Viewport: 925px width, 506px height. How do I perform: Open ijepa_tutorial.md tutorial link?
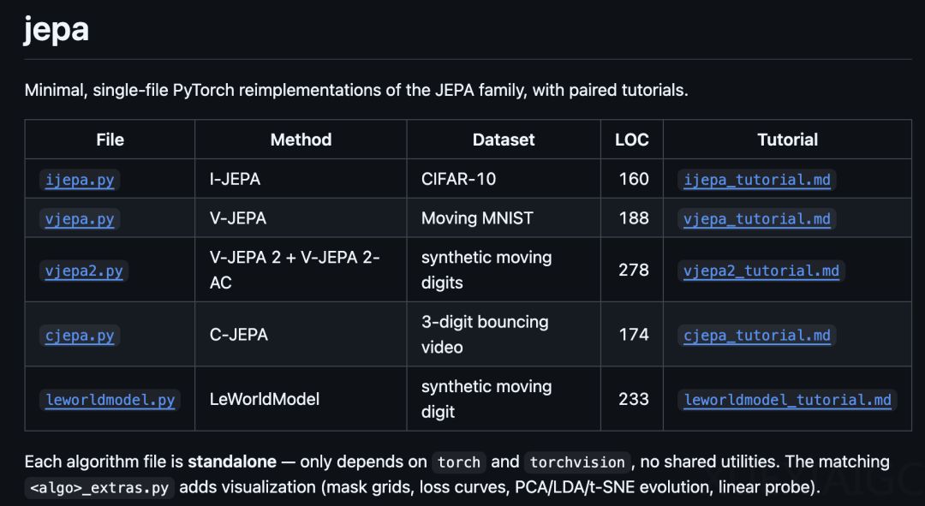point(757,179)
